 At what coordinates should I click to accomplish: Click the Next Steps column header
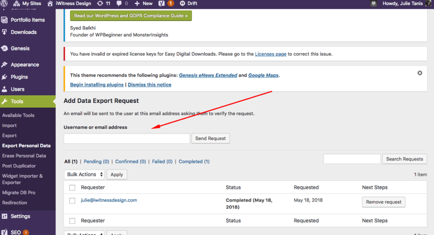[x=375, y=188]
